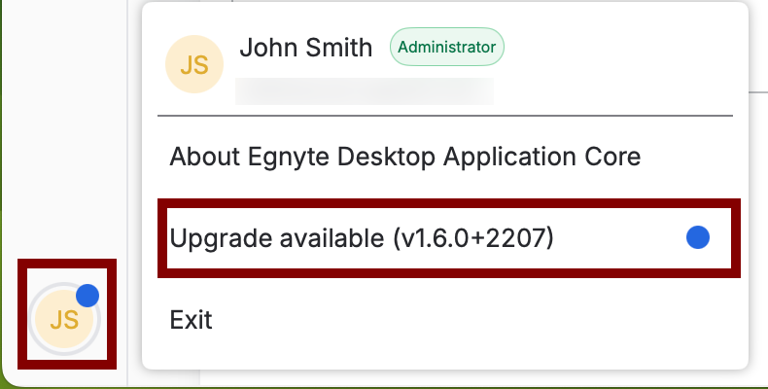Click the blue dot beside Upgrade available
The image size is (768, 389).
pyautogui.click(x=698, y=237)
